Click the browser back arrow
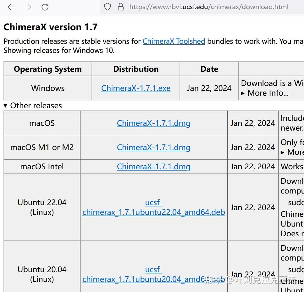The image size is (304, 292). (11, 7)
